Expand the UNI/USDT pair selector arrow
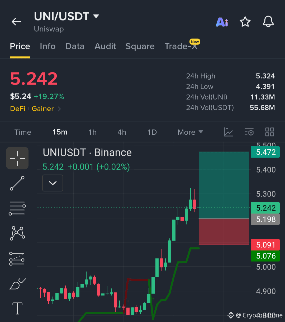The image size is (285, 322). 96,16
